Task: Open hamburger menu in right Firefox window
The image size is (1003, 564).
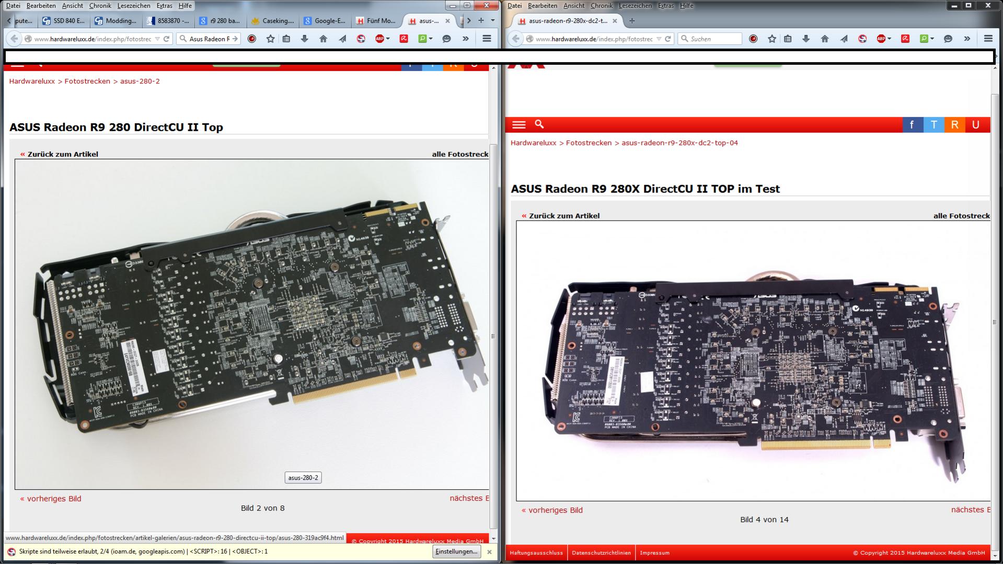Action: [x=988, y=39]
